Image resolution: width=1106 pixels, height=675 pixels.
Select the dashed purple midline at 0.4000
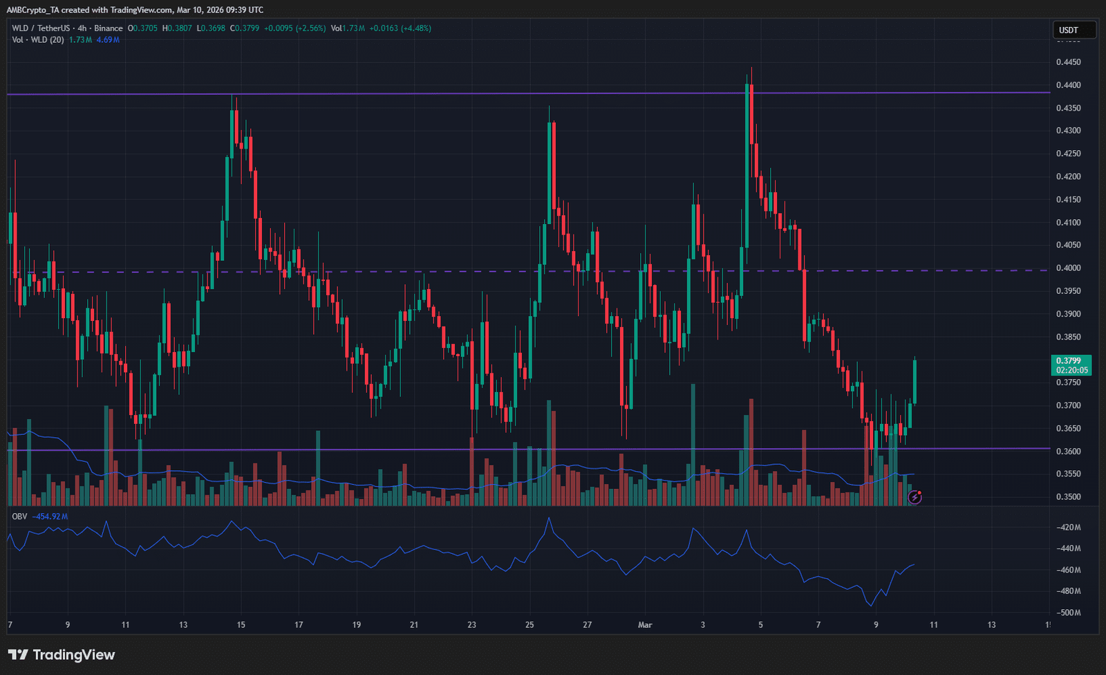[484, 271]
